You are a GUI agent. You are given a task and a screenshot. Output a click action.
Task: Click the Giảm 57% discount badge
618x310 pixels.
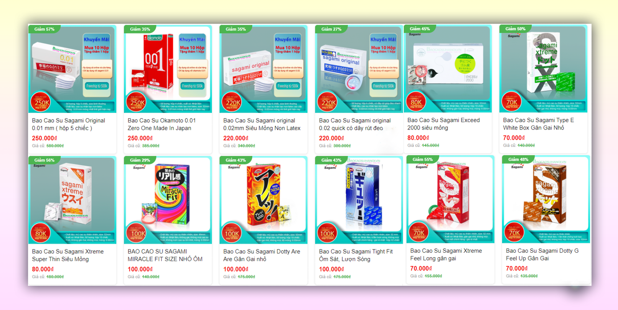pyautogui.click(x=43, y=29)
